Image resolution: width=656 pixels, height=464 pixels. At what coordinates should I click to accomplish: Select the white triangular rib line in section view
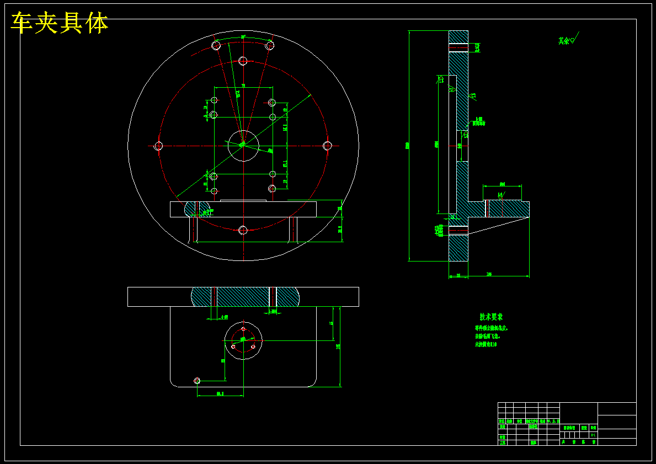coord(499,226)
